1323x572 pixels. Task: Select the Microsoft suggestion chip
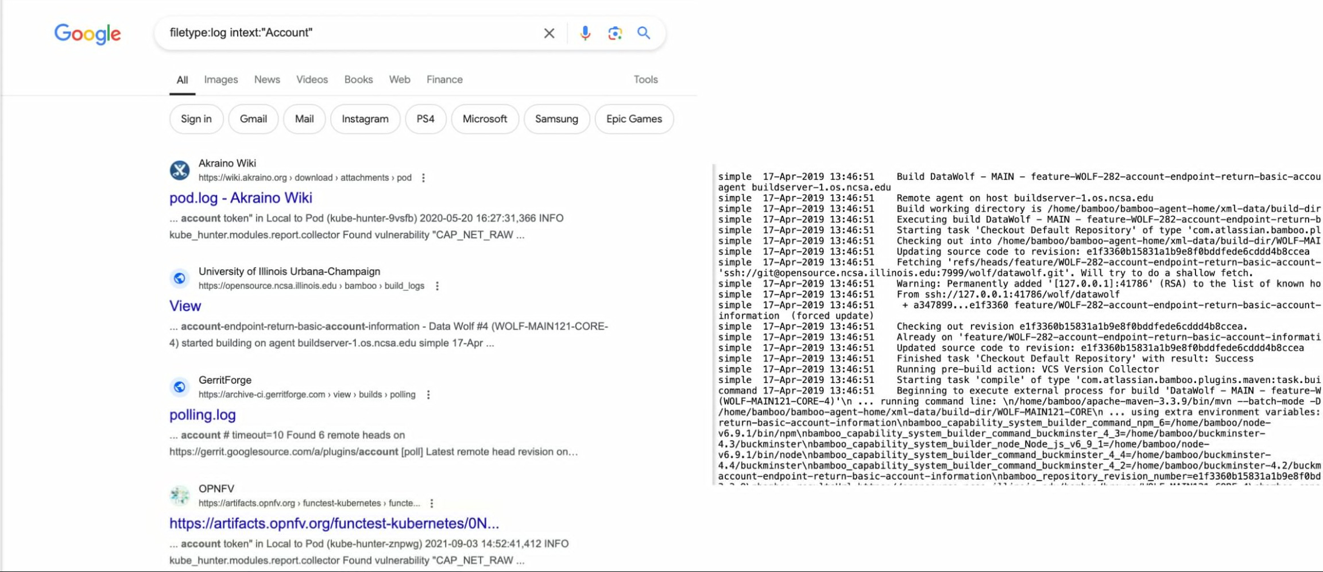(x=485, y=119)
